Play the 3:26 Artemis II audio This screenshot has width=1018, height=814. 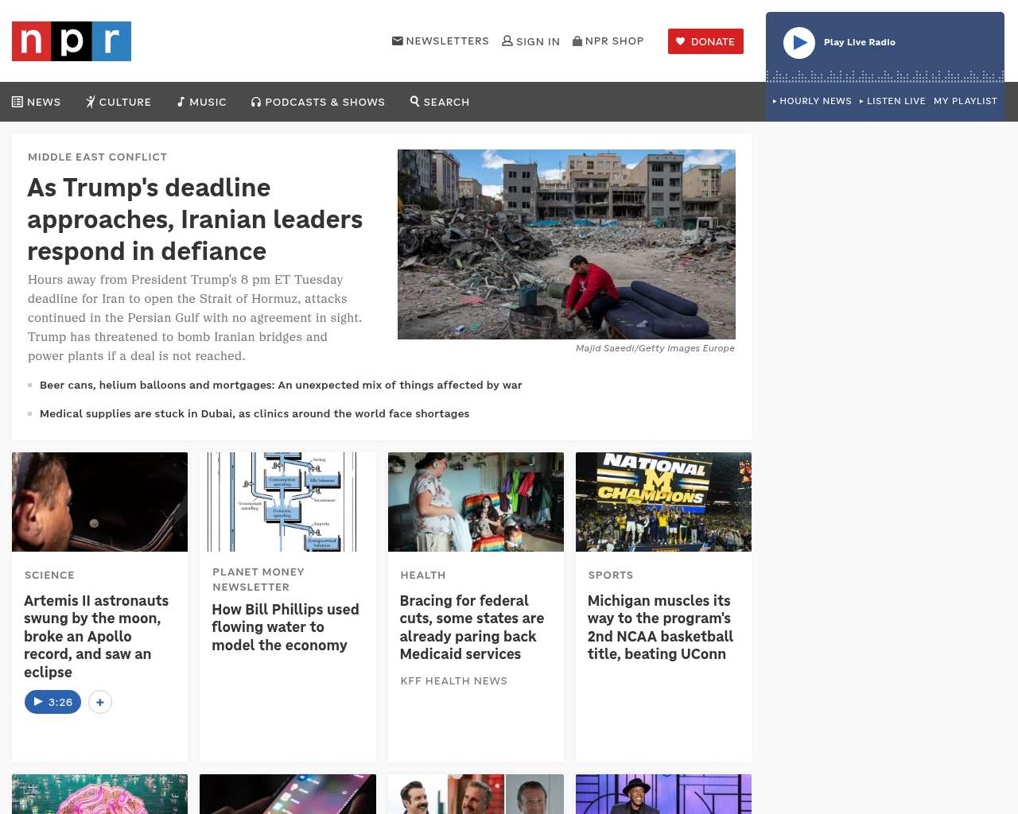tap(52, 702)
